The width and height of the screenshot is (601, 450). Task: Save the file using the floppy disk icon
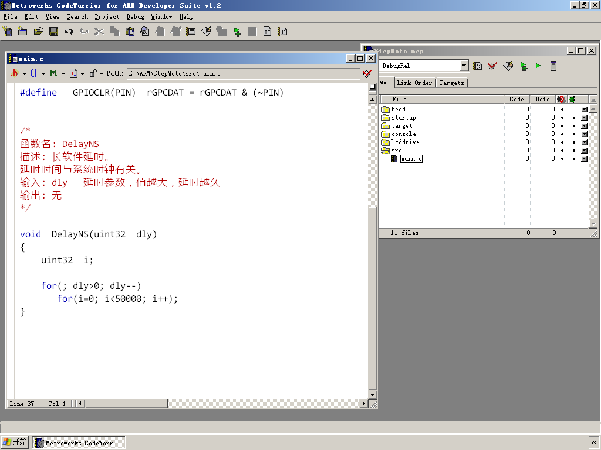53,32
